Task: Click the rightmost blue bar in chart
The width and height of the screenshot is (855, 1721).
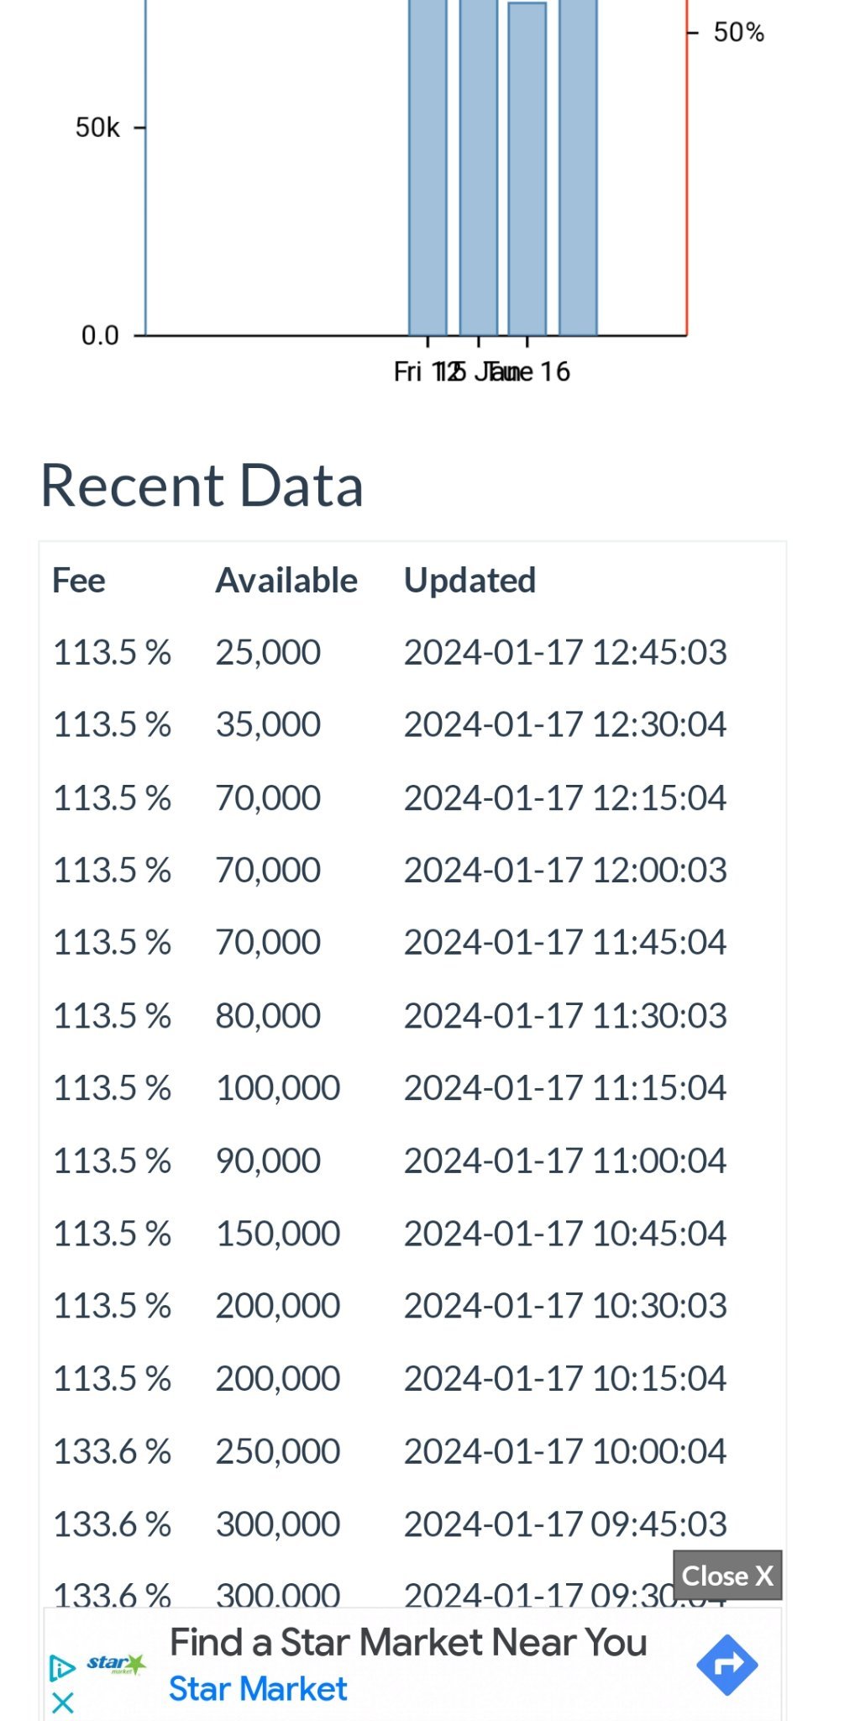Action: (578, 167)
